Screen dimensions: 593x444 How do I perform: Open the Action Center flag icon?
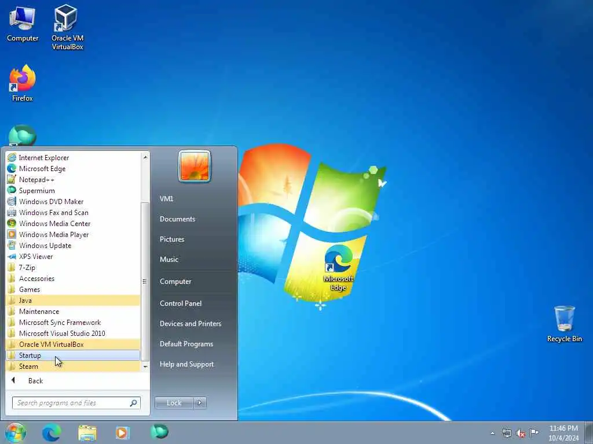[534, 432]
